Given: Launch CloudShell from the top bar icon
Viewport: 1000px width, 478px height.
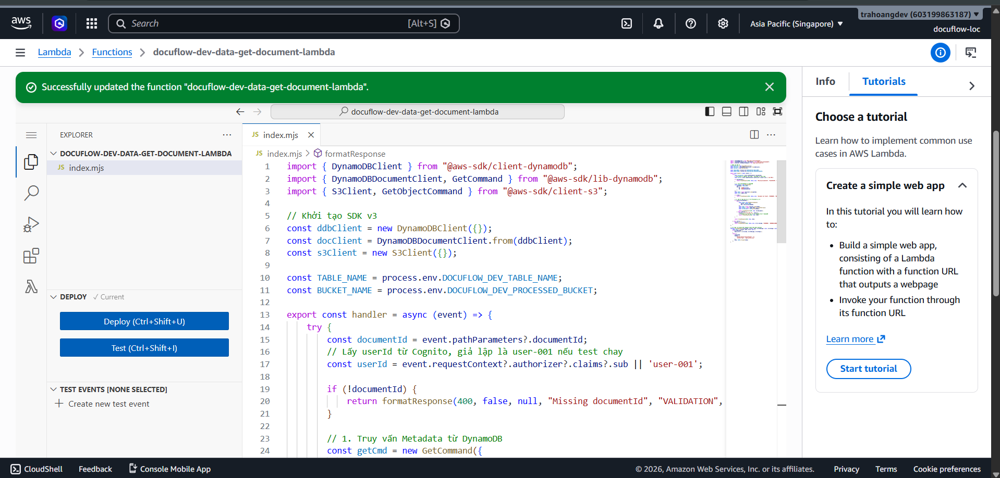Looking at the screenshot, I should pos(627,23).
